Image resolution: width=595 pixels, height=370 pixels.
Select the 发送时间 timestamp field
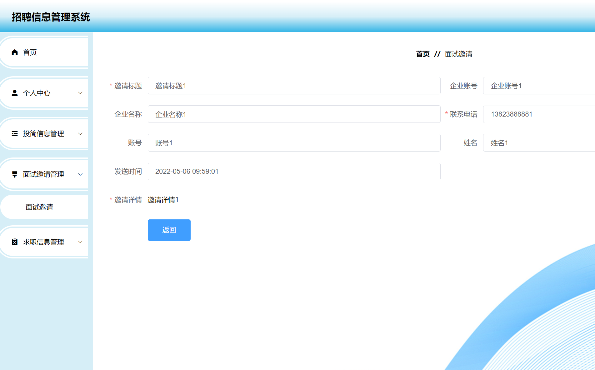(x=294, y=171)
